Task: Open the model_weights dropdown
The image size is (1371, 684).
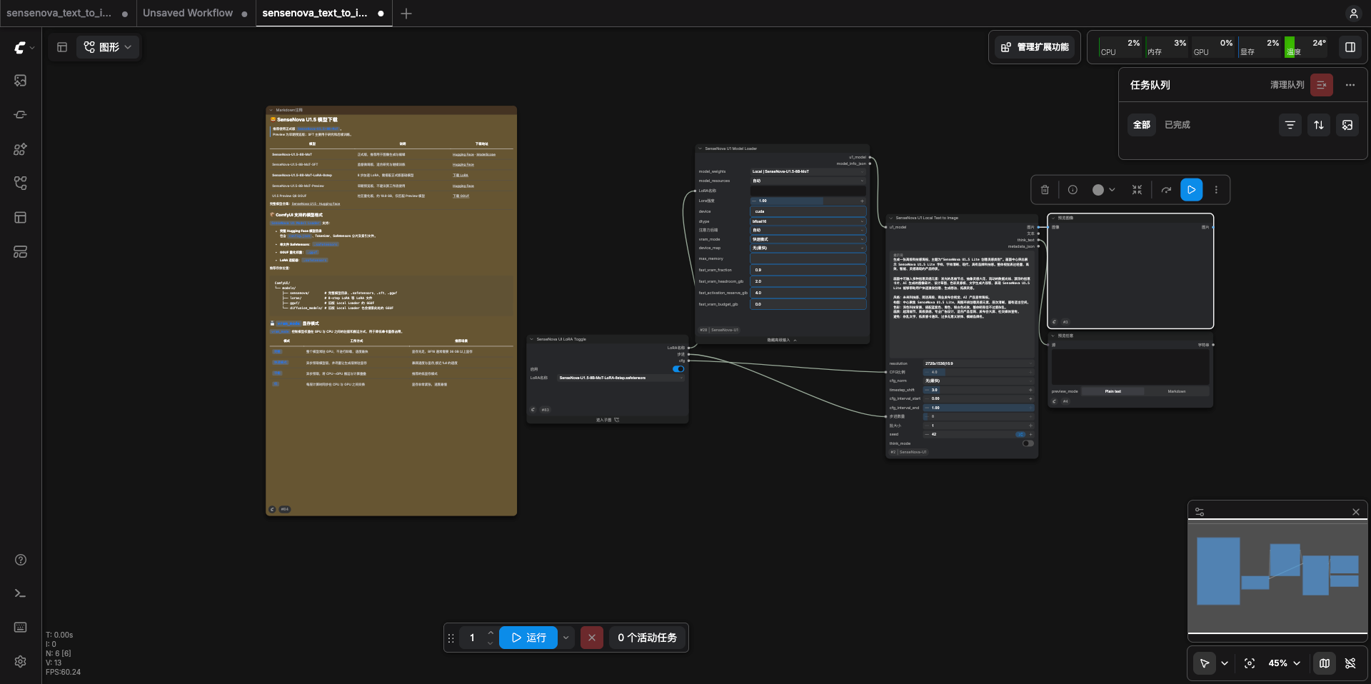Action: tap(808, 171)
